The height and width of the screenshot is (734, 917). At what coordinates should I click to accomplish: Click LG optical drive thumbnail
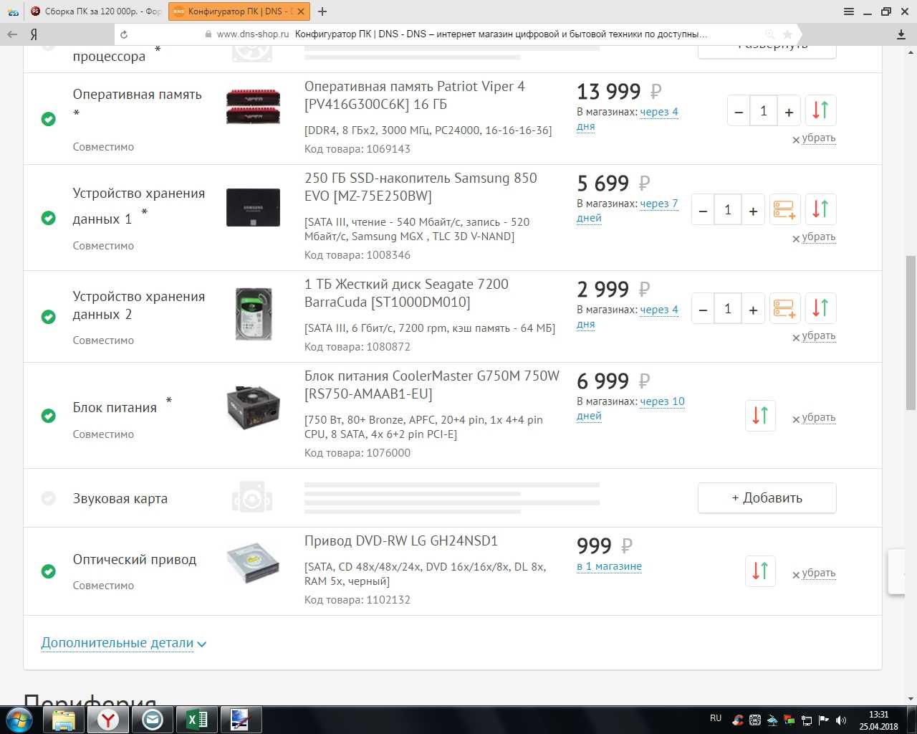pyautogui.click(x=253, y=563)
